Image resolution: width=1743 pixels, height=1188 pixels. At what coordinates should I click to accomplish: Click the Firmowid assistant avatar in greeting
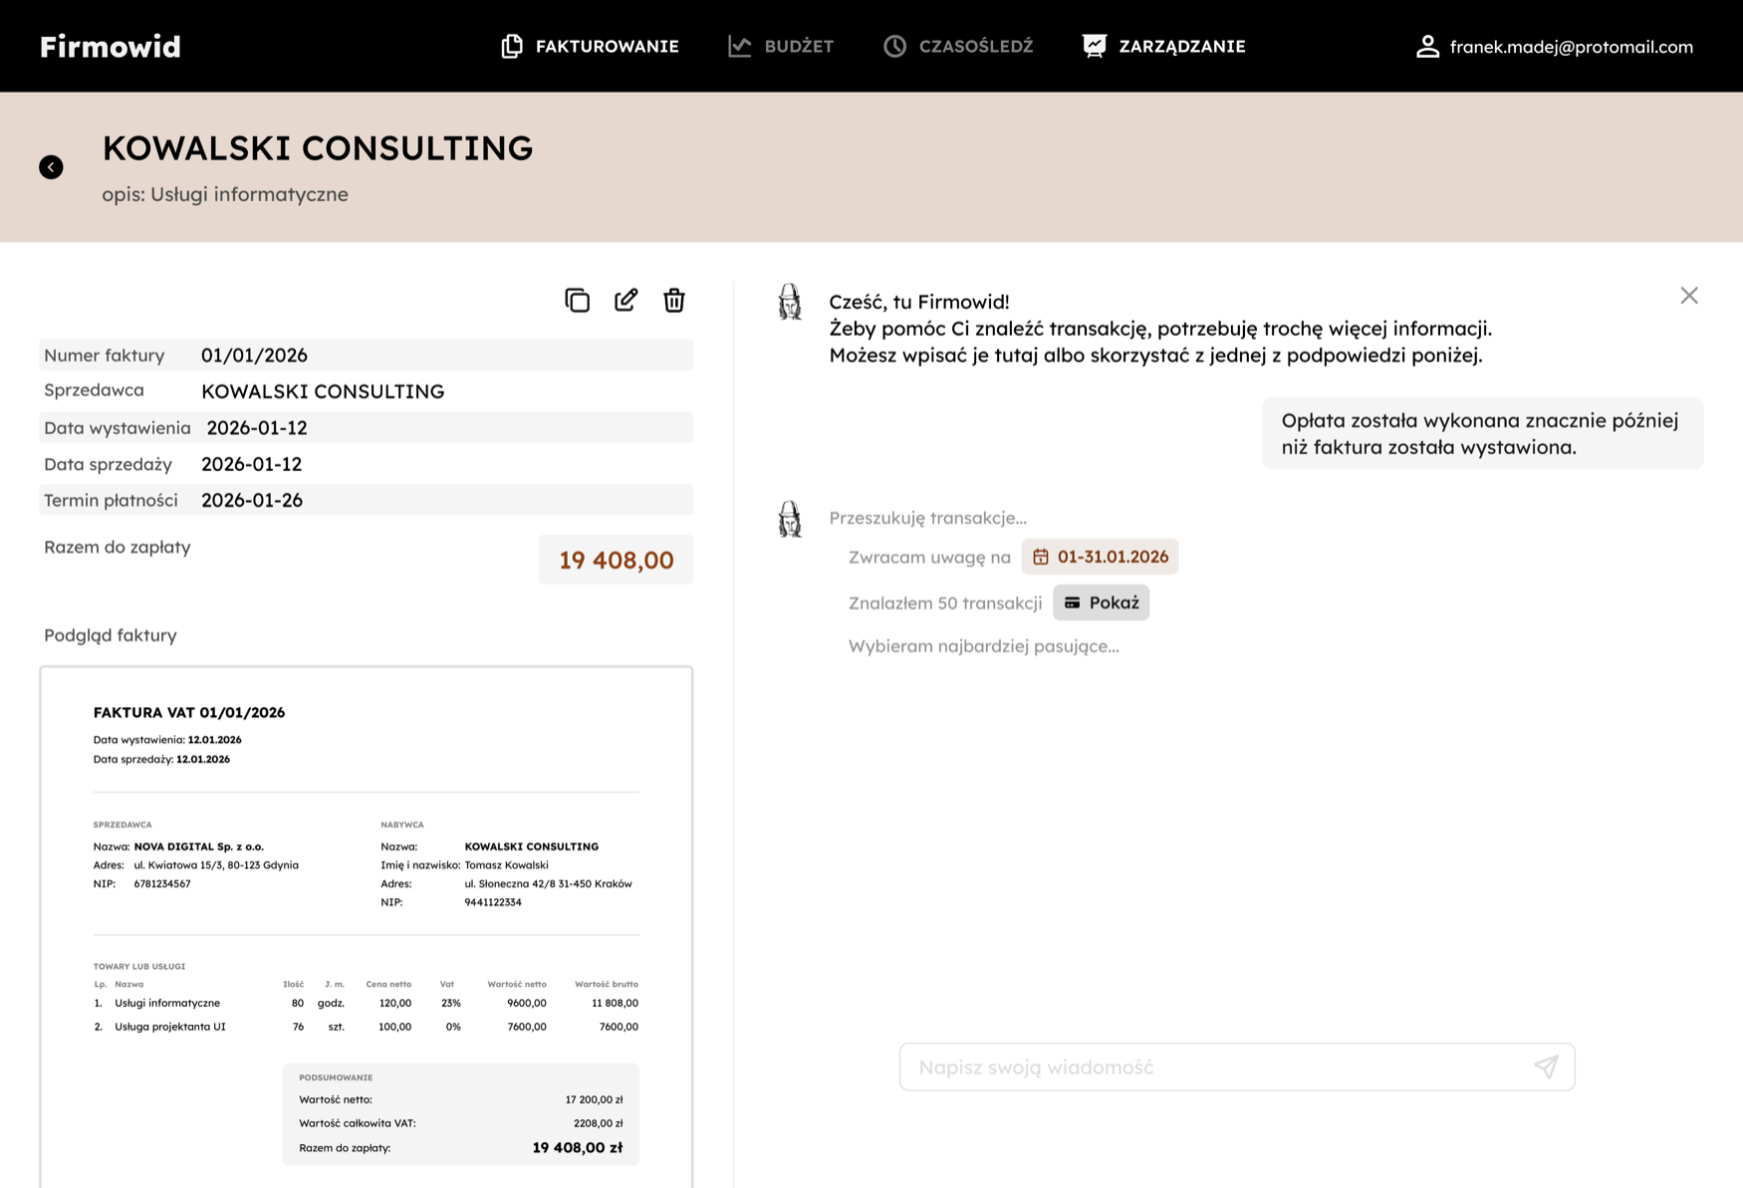point(790,302)
